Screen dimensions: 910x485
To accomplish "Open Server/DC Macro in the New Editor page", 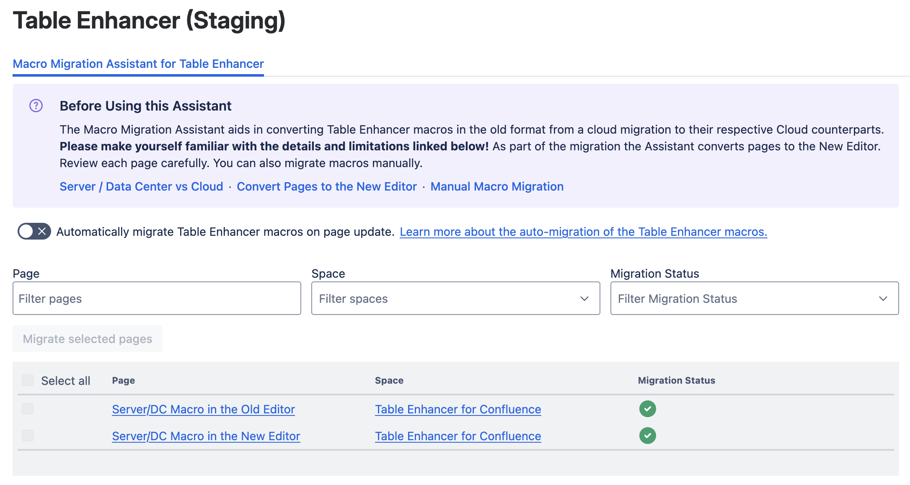I will click(x=206, y=436).
